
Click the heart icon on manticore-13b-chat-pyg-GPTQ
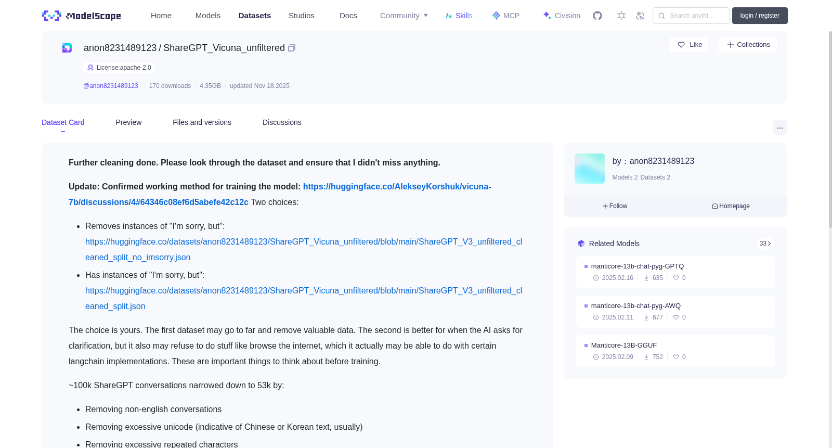click(x=676, y=278)
